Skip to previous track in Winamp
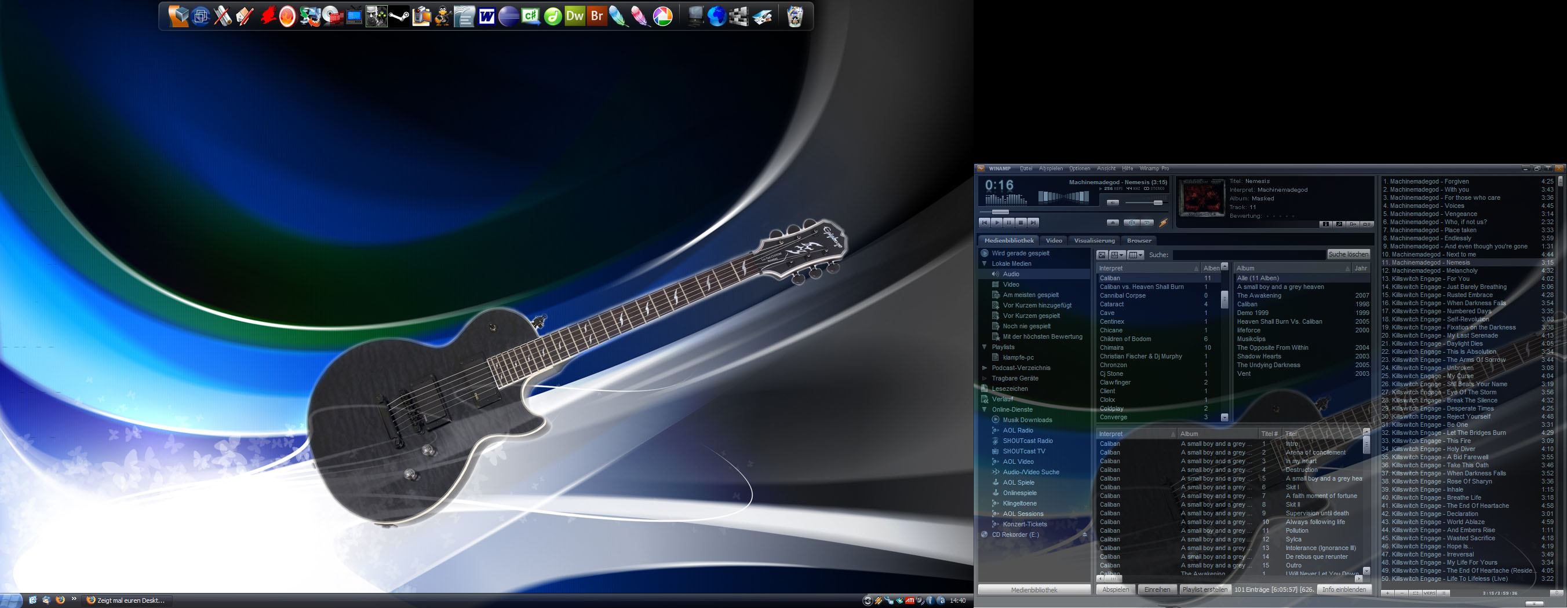Screen dimensions: 1567x608 [x=985, y=223]
